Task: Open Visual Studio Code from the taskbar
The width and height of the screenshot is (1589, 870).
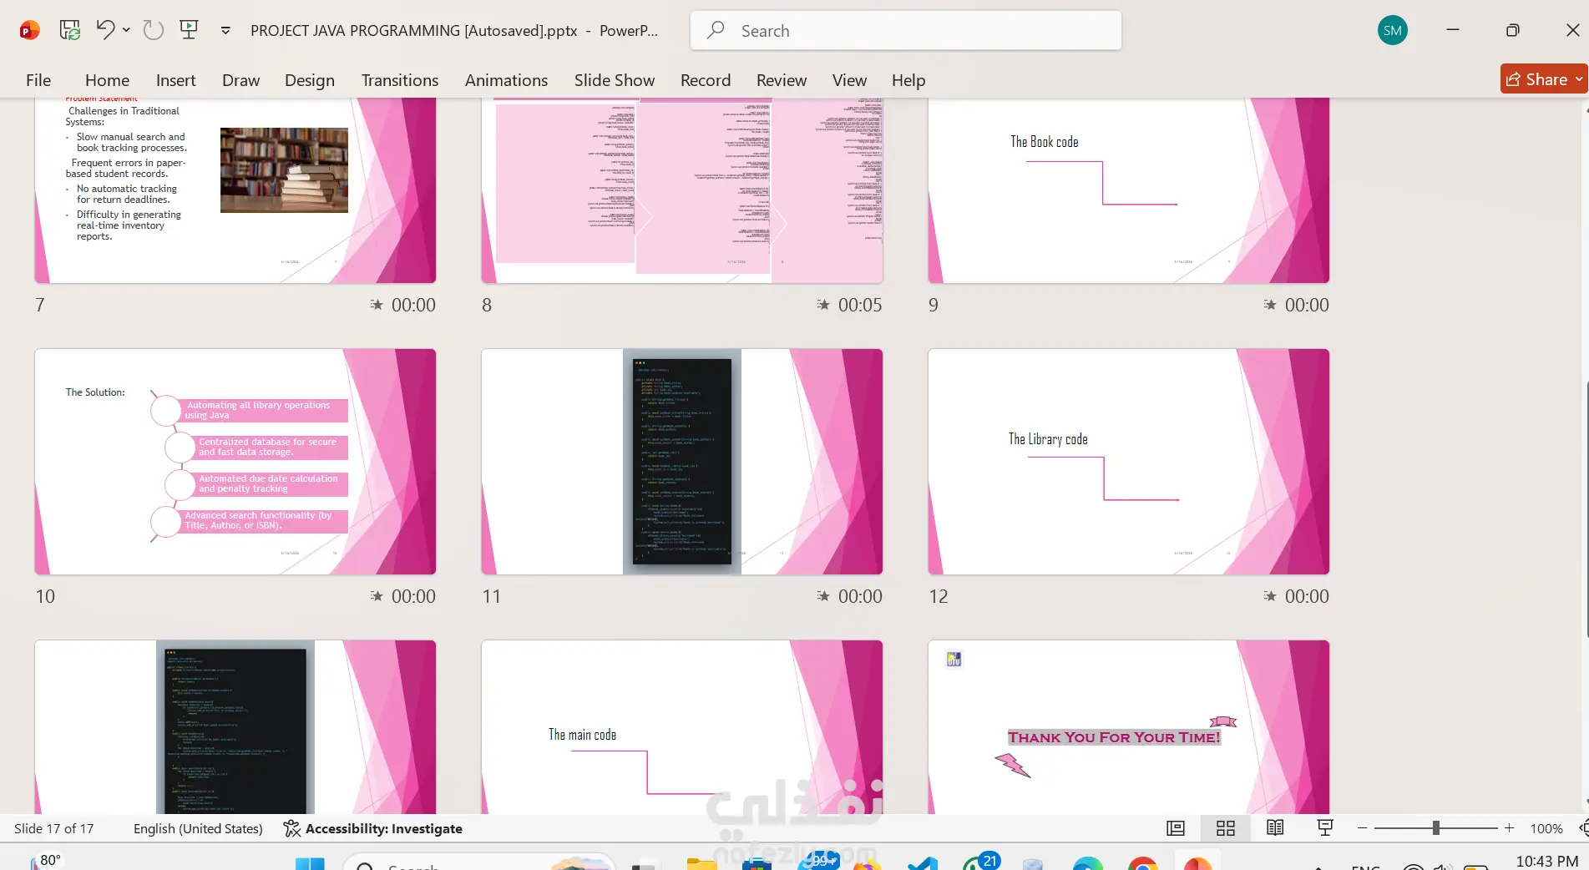Action: coord(923,863)
